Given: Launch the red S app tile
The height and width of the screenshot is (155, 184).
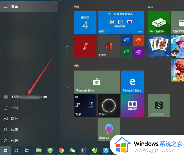Looking at the screenshot, I should tap(85, 46).
